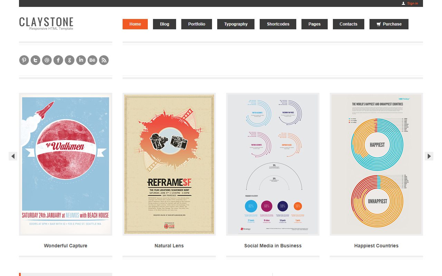This screenshot has width=442, height=276.
Task: View the ReframeSF poster thumbnail
Action: 169,164
